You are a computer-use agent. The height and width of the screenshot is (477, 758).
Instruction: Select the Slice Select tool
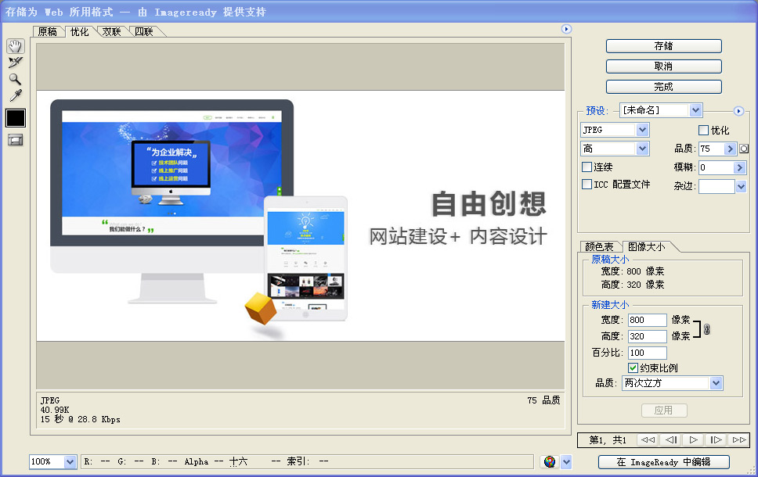click(x=15, y=62)
